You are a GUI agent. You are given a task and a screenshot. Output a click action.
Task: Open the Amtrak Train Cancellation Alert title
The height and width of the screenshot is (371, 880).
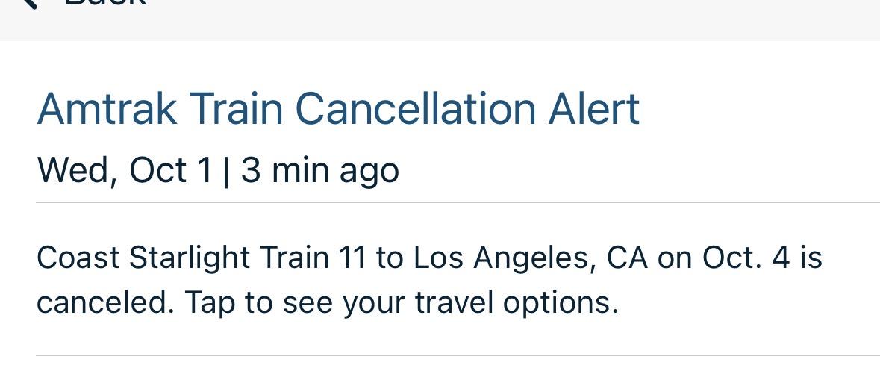[x=338, y=109]
